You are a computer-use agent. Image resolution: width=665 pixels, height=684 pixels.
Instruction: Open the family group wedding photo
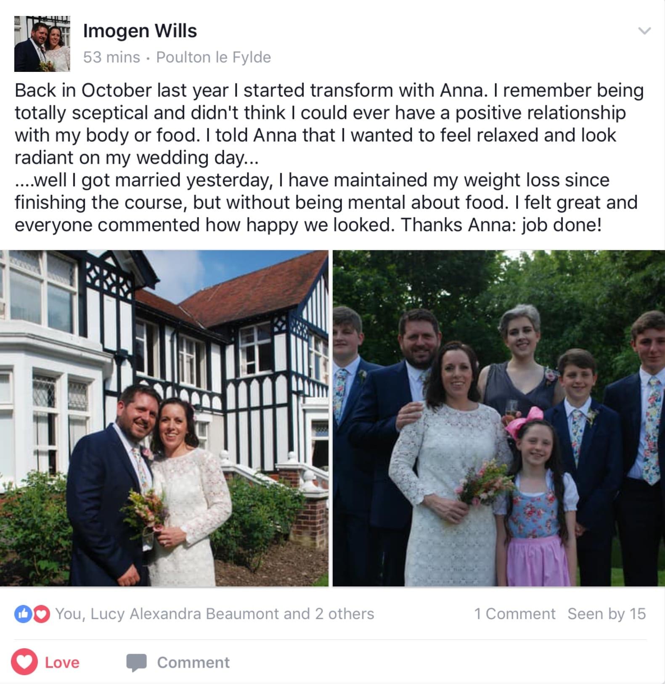(x=499, y=418)
